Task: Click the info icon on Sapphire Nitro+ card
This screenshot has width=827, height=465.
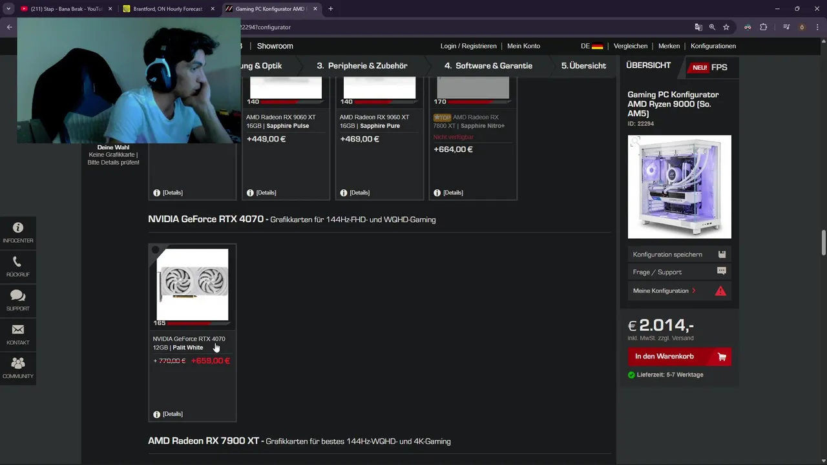Action: (x=437, y=192)
